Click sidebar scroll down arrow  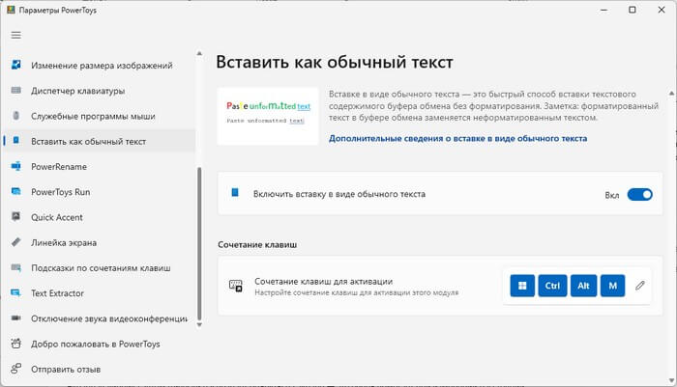click(199, 325)
